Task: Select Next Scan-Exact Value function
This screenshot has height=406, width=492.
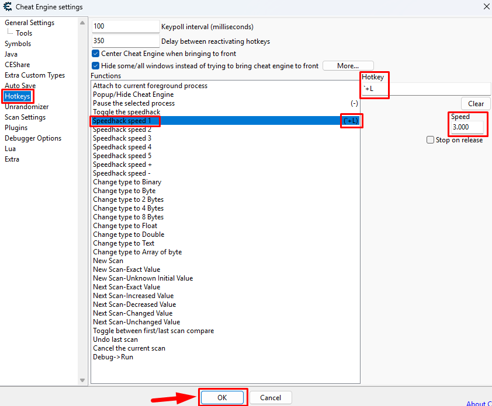Action: (226, 287)
